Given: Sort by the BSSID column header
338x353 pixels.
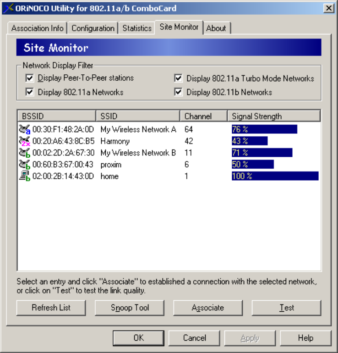Looking at the screenshot, I should tap(57, 116).
